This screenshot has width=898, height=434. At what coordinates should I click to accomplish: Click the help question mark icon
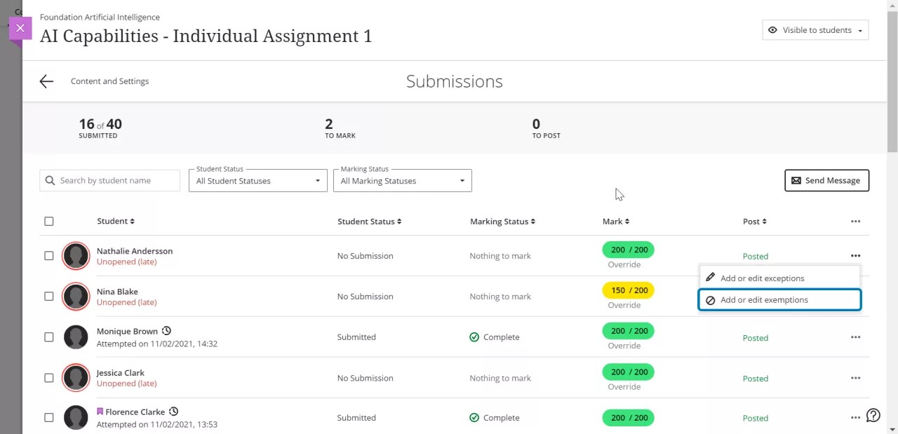[873, 416]
